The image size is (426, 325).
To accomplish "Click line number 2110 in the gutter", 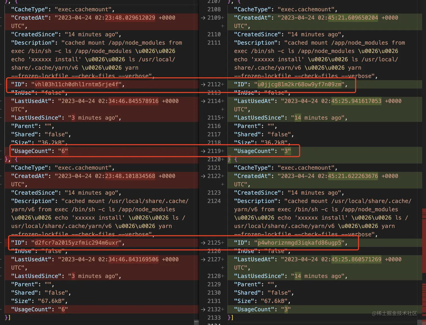I will click(214, 34).
